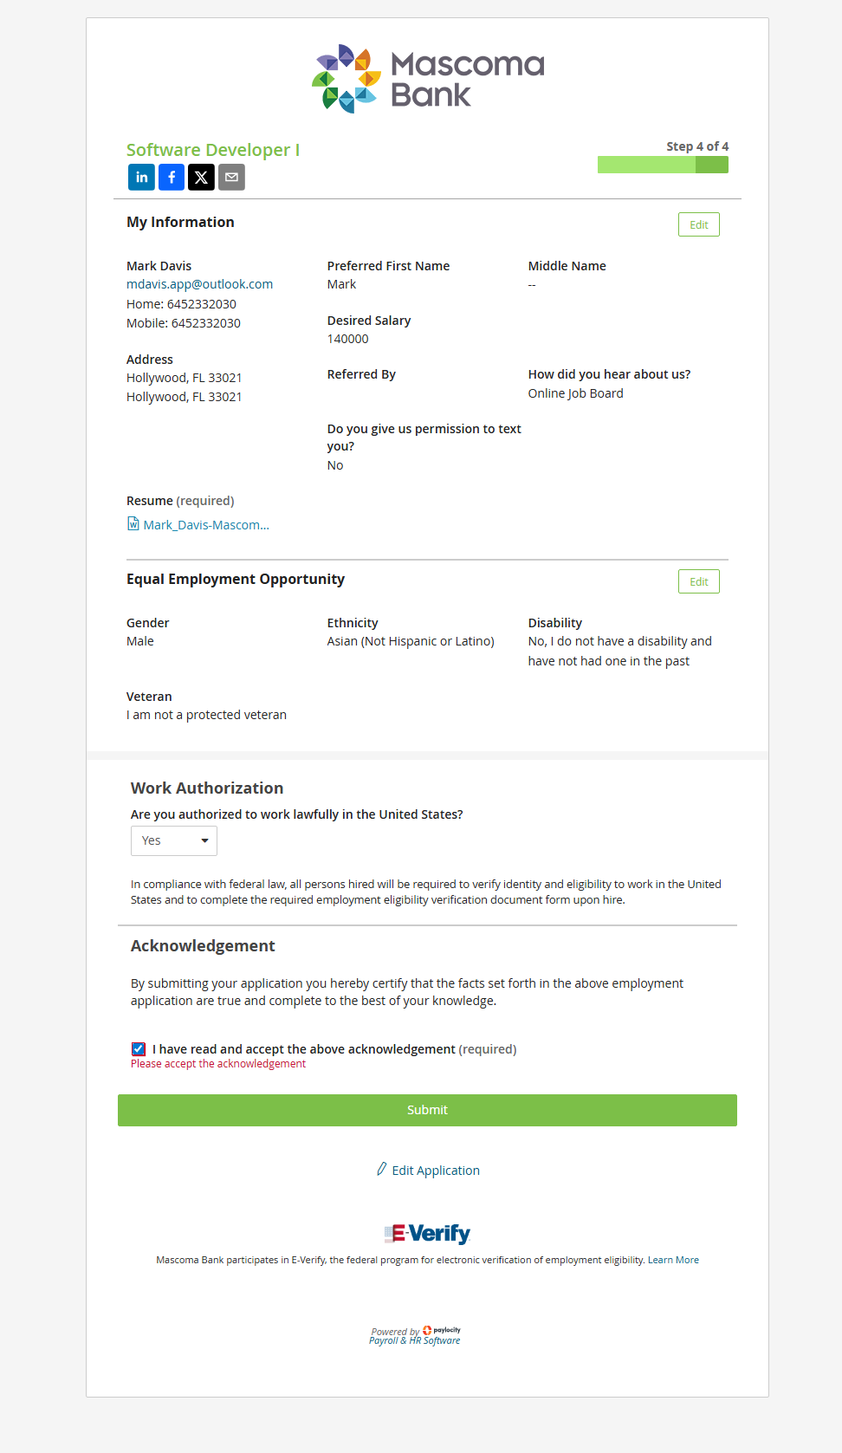The height and width of the screenshot is (1453, 842).
Task: Share job by email icon
Action: point(231,178)
